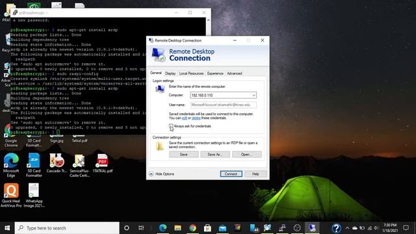Image resolution: width=416 pixels, height=234 pixels.
Task: Open Cortana from the taskbar
Action: [x=127, y=228]
